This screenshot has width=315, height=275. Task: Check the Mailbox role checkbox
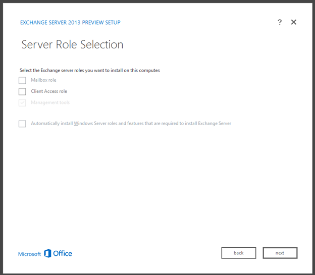click(22, 80)
